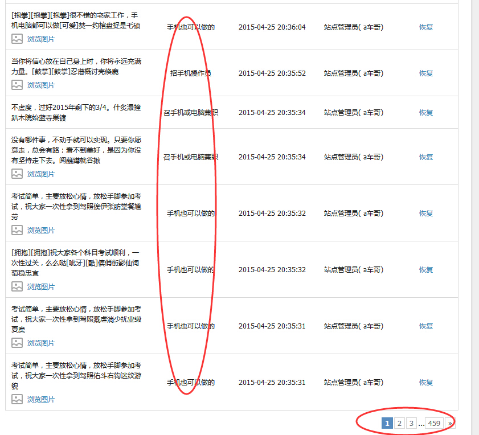Click keyword 招手机操作员

coord(191,73)
